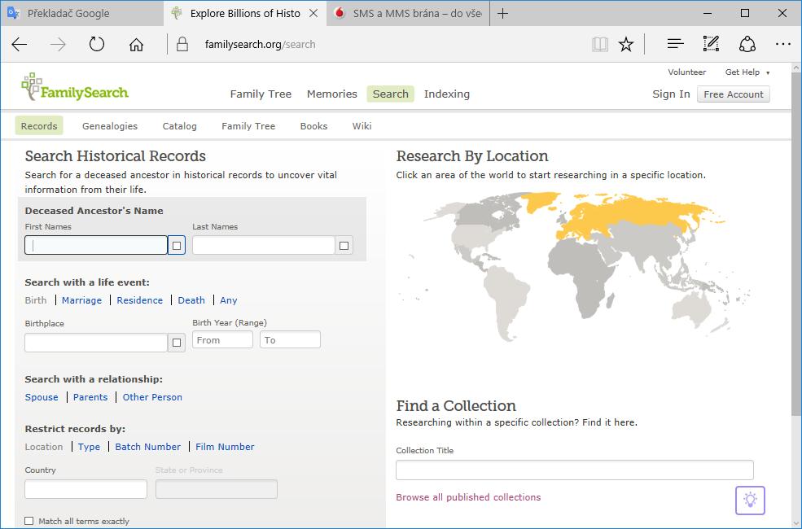Select the Marriage life event

click(x=82, y=300)
